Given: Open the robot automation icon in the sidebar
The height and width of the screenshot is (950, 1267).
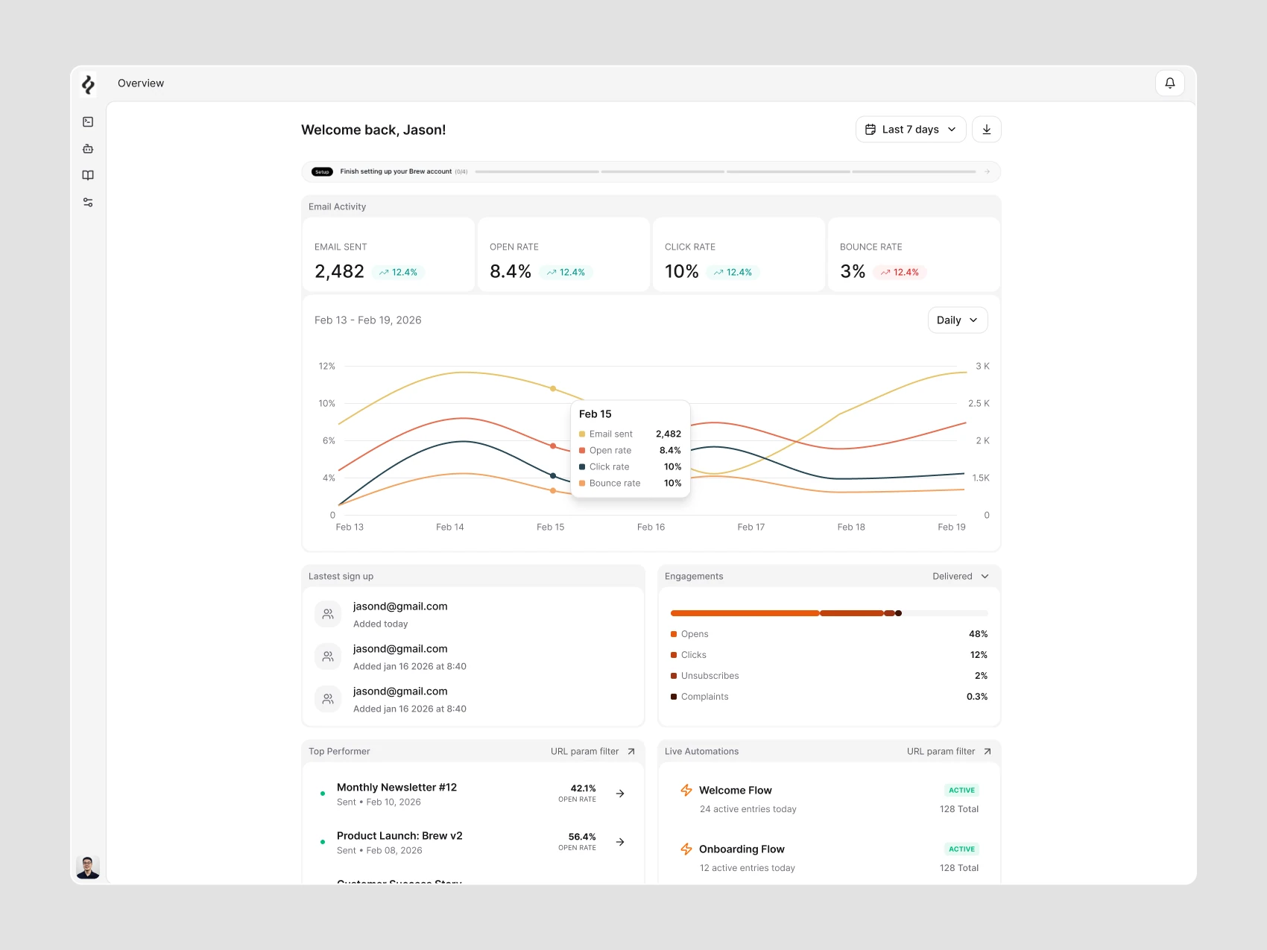Looking at the screenshot, I should coord(88,148).
